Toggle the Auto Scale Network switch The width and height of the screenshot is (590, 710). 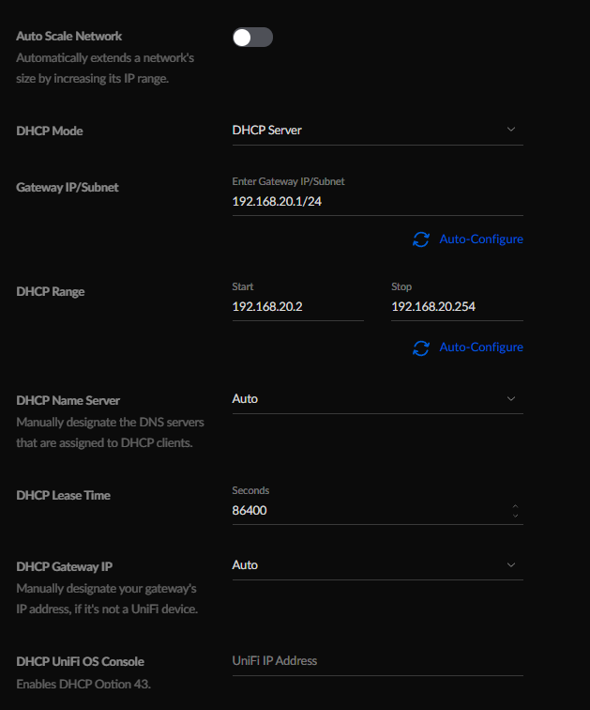[x=252, y=38]
